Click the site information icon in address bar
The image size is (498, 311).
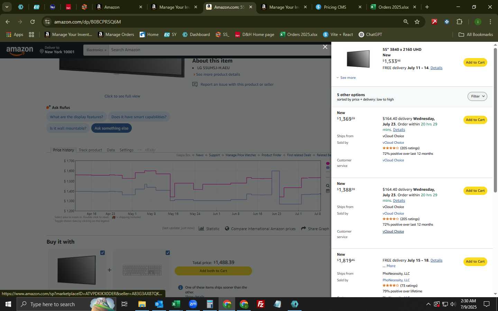coord(47,22)
